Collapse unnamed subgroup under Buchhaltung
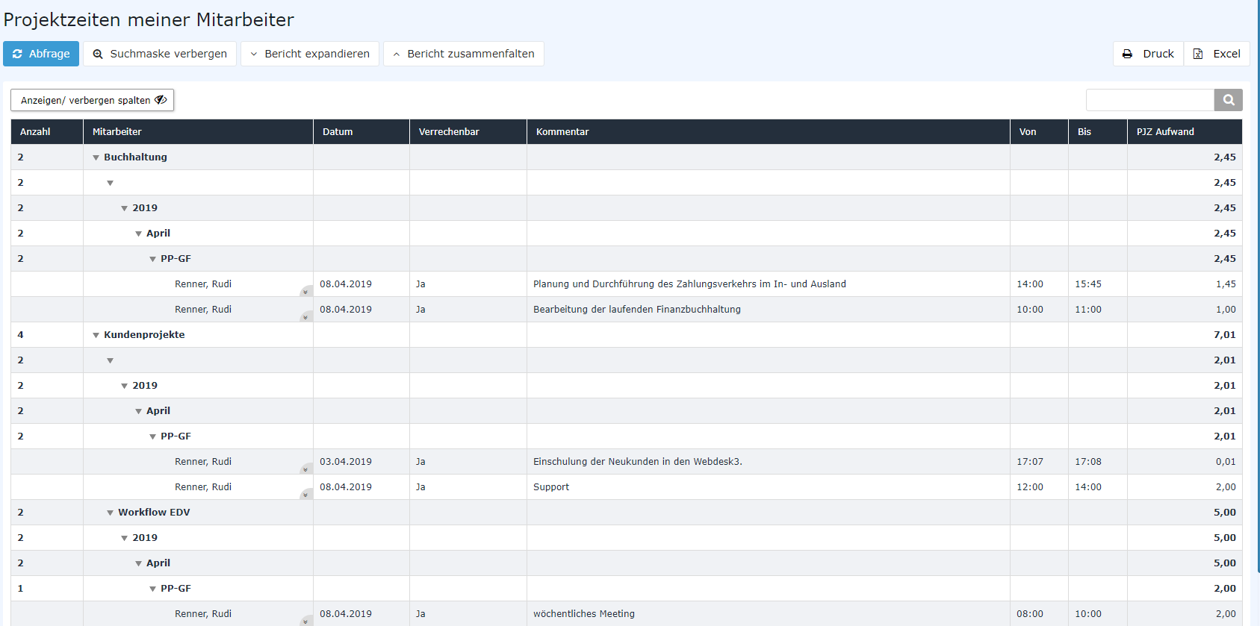 pos(110,183)
